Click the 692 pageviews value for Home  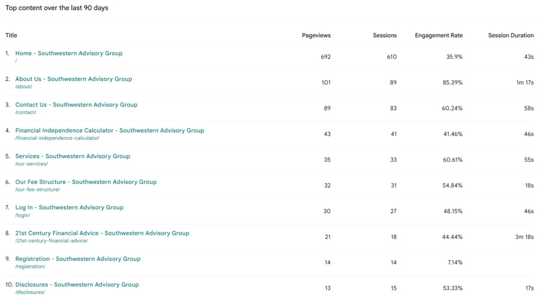(325, 57)
